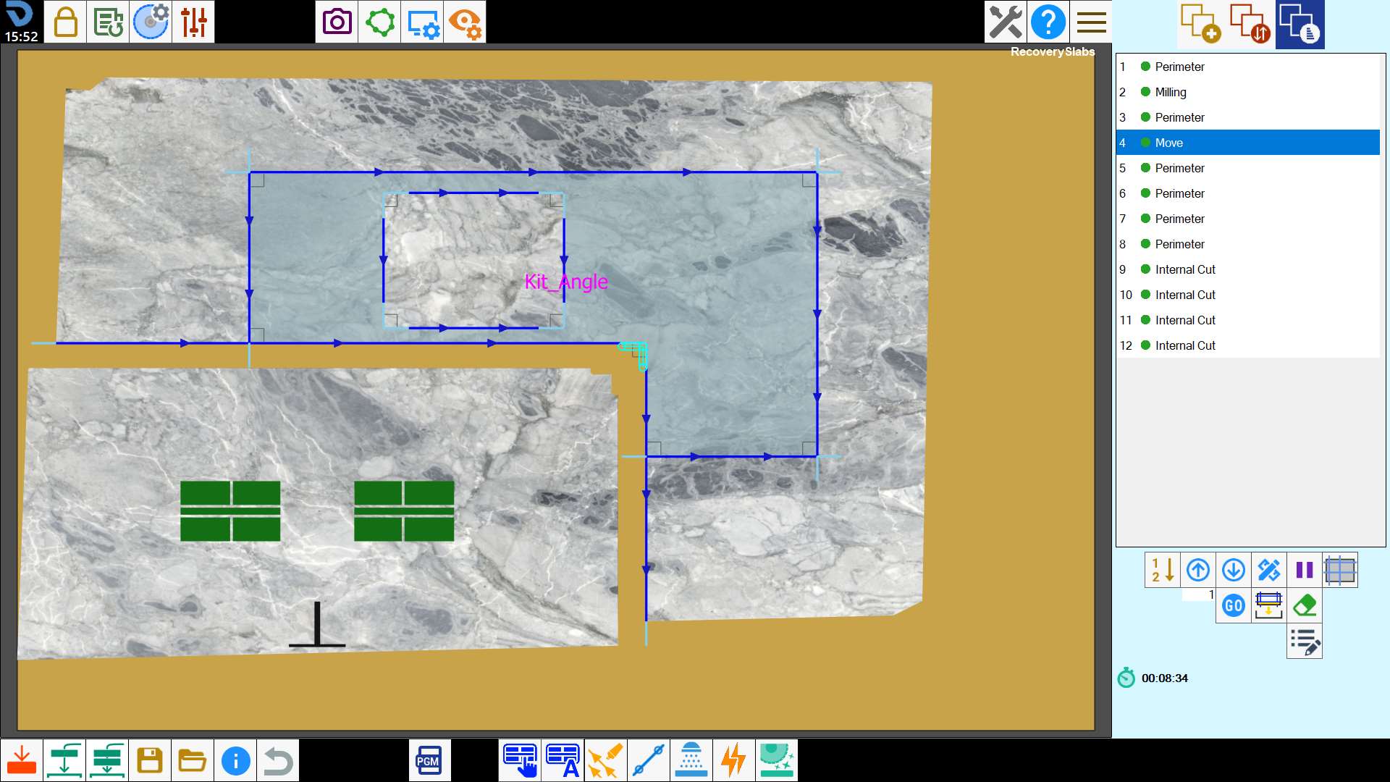
Task: Select row 1 Perimeter in operations list
Action: (x=1248, y=67)
